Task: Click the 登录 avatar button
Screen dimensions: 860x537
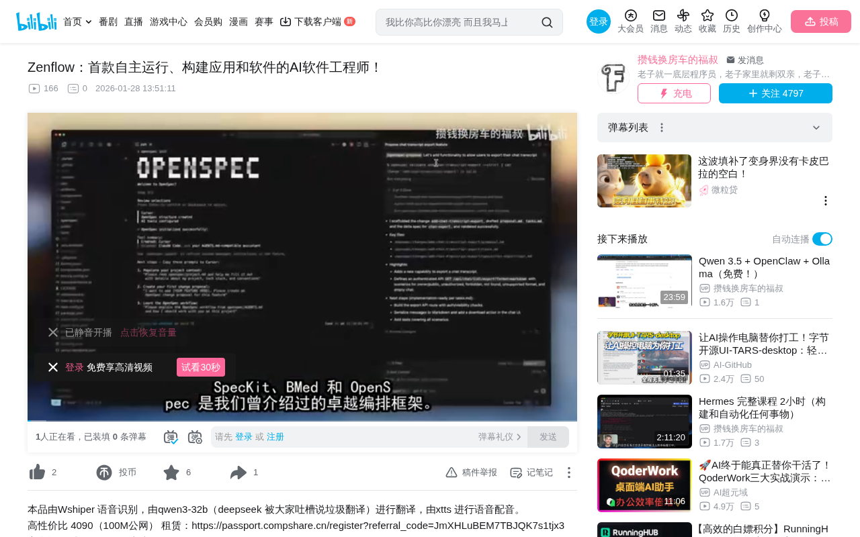Action: pyautogui.click(x=599, y=21)
